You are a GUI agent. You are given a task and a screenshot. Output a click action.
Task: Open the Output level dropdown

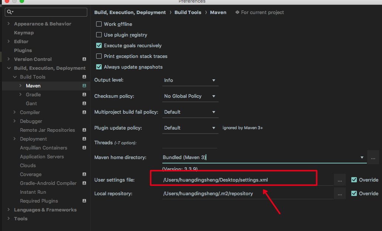coord(190,80)
